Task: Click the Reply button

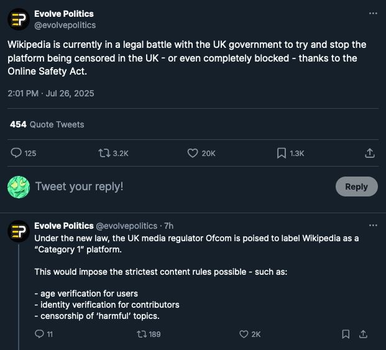Action: (x=356, y=187)
